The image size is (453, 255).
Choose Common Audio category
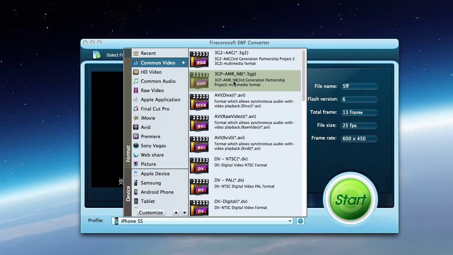(x=160, y=81)
